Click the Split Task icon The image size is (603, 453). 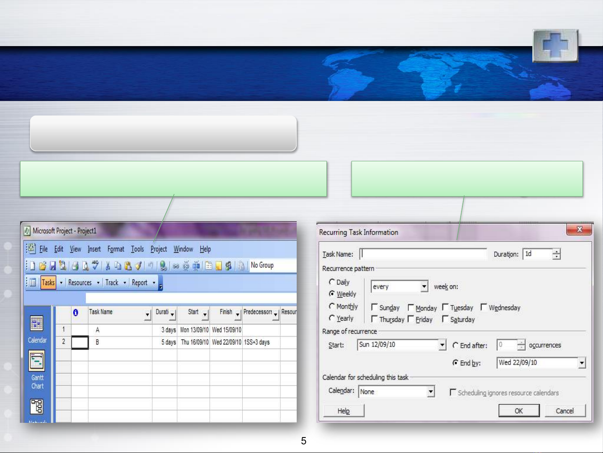[196, 266]
